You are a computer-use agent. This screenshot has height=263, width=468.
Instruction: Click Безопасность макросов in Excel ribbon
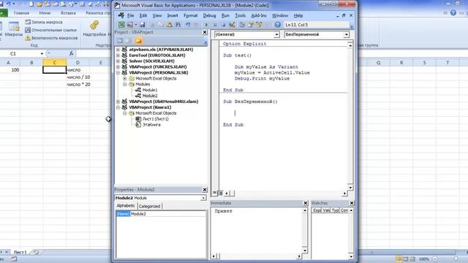click(x=52, y=38)
